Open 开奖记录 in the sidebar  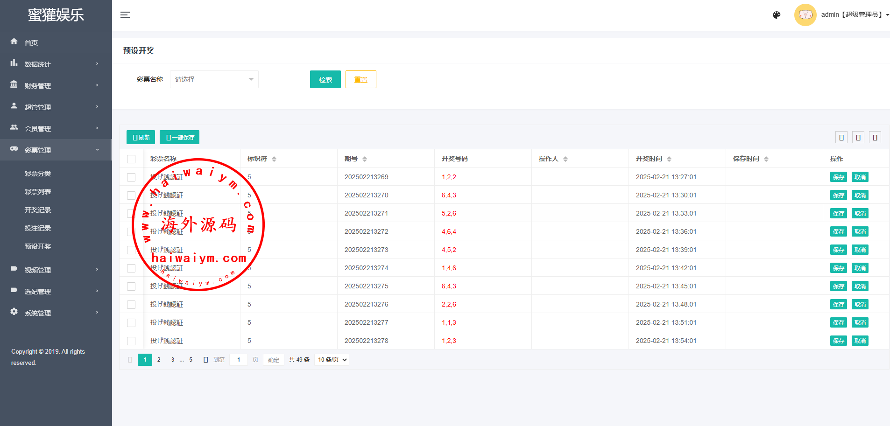coord(38,210)
